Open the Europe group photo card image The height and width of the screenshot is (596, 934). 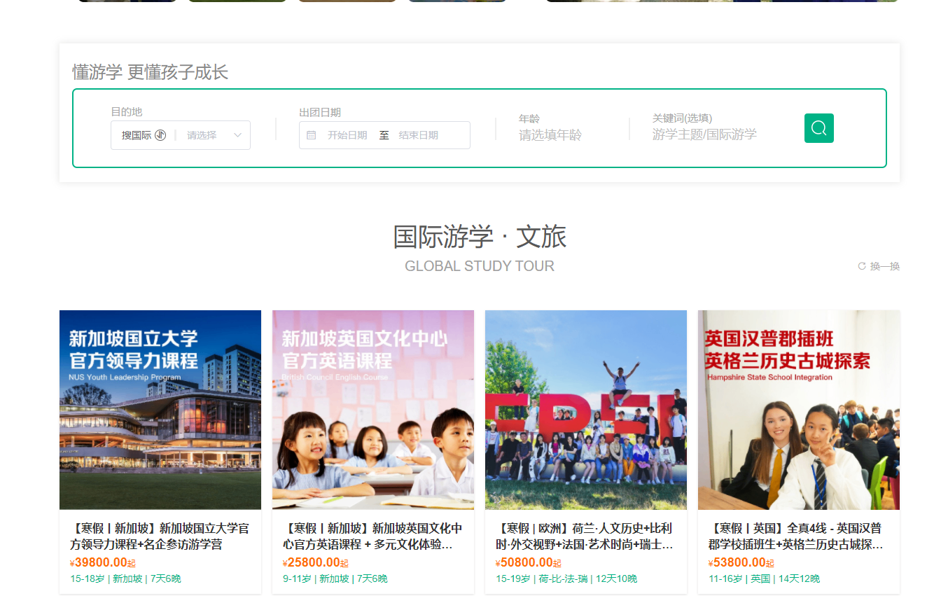click(586, 410)
